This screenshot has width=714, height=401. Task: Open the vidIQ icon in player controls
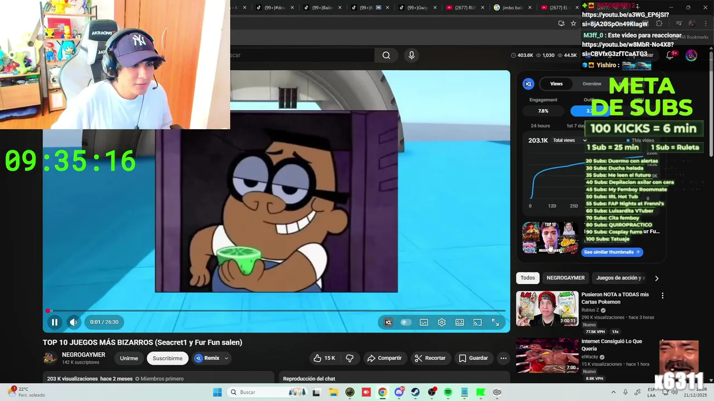tap(388, 322)
